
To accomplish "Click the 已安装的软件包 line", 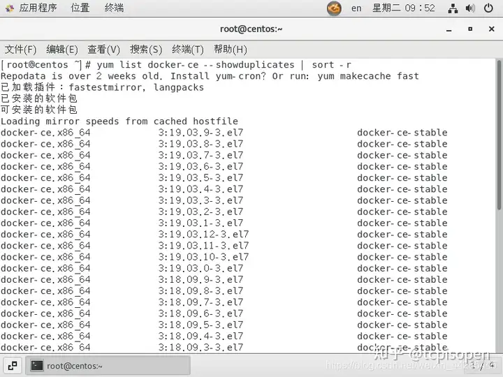I will click(x=39, y=98).
